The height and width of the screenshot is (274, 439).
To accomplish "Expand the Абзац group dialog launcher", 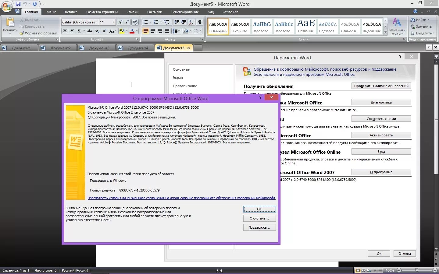I will (202, 39).
